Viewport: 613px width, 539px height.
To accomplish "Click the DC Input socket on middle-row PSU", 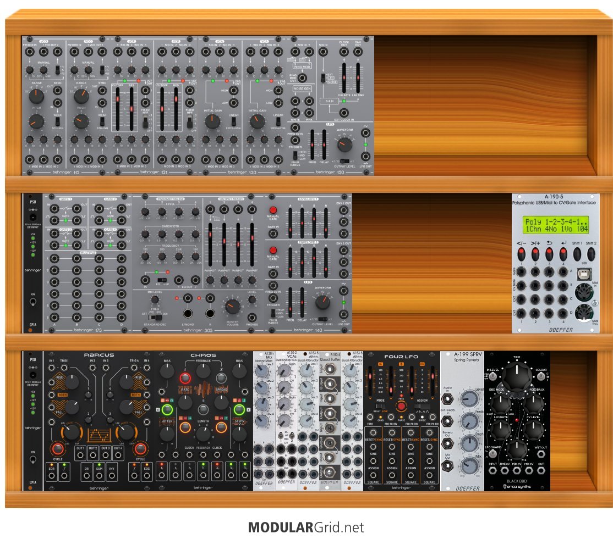I will pos(33,218).
